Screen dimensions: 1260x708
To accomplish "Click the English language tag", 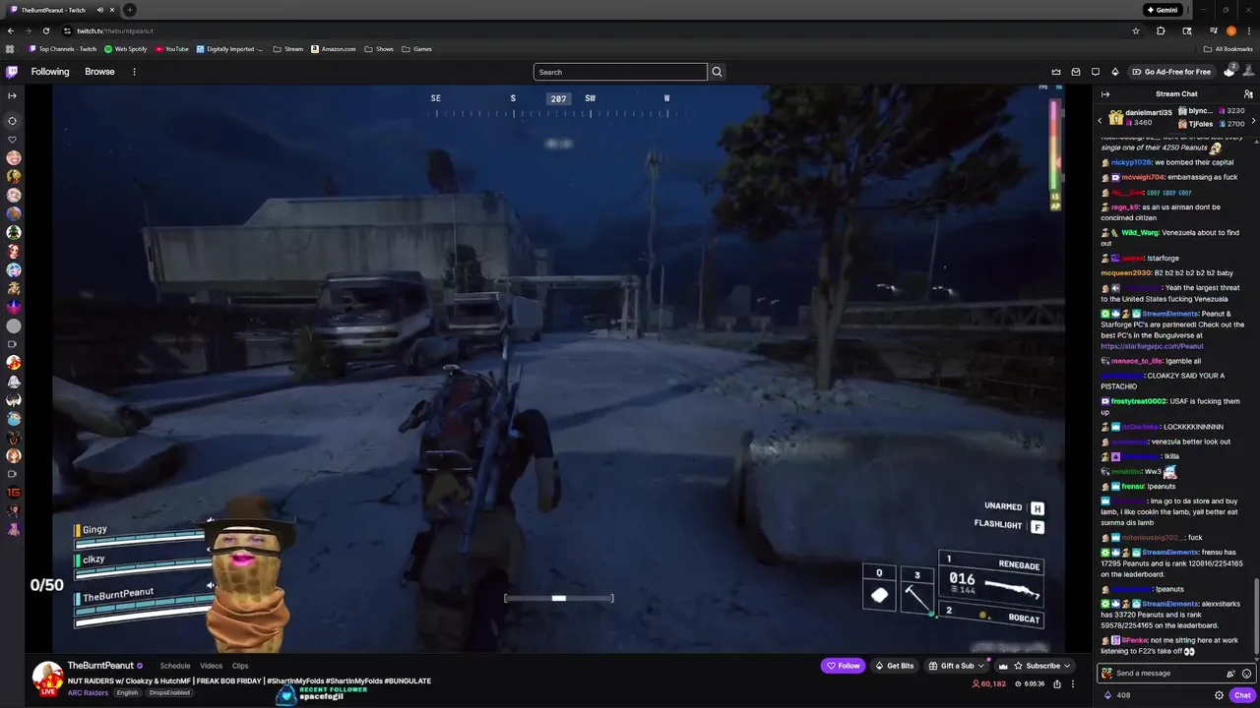I will pos(127,693).
